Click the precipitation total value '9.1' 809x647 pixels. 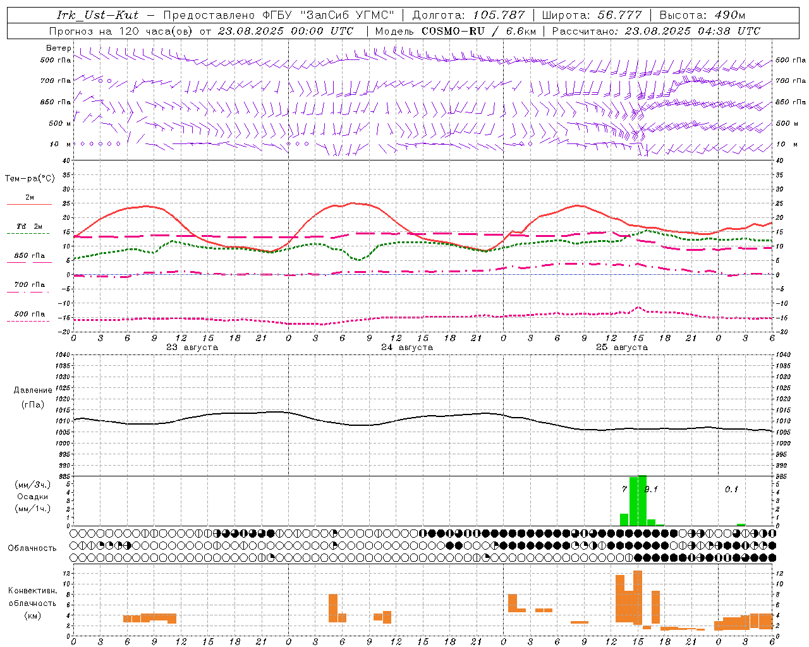click(x=651, y=489)
